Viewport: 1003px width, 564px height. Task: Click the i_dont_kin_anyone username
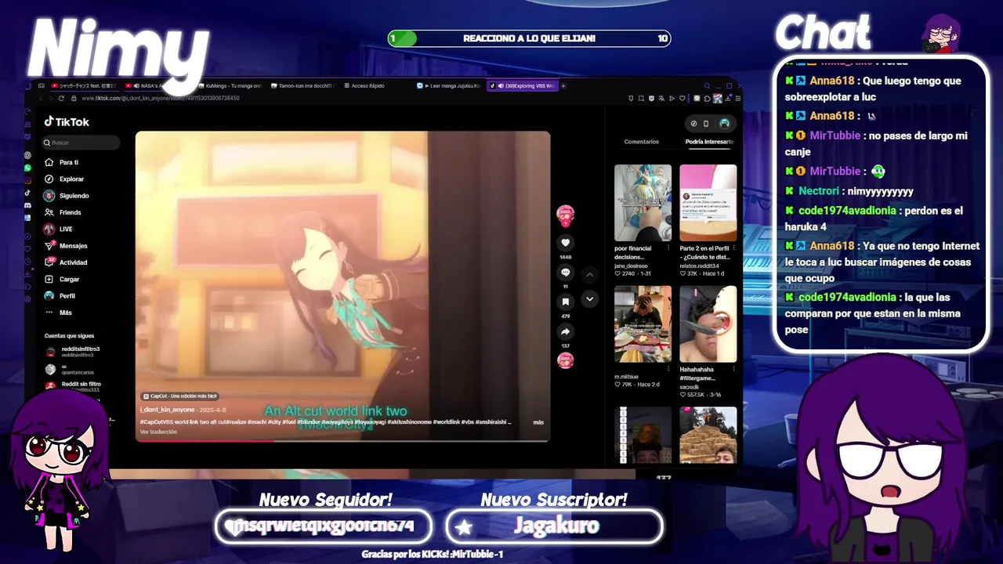[x=168, y=410]
